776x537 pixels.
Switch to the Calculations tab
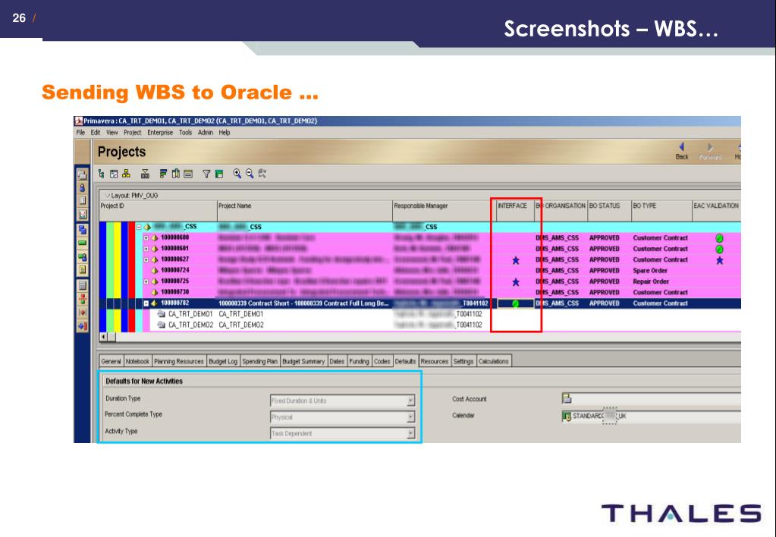493,361
